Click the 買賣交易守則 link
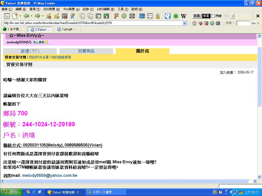 [x=15, y=57]
